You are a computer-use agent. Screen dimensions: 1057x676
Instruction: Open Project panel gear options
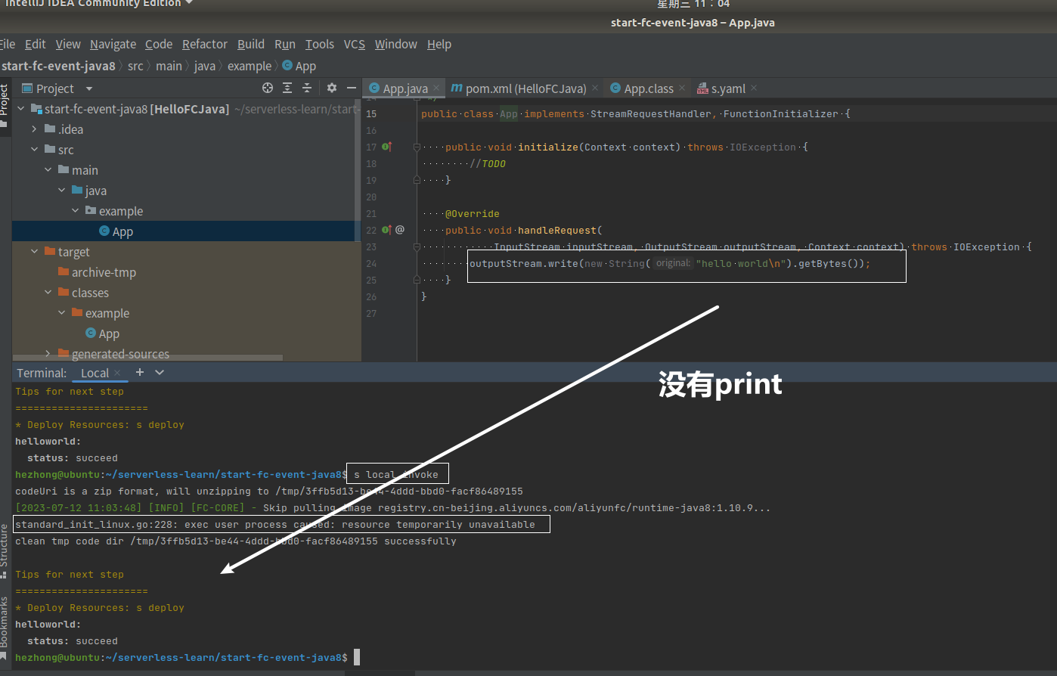pos(332,88)
